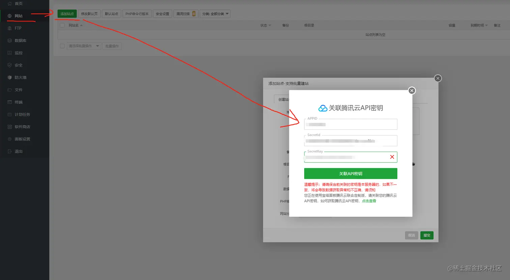Click the 安全 shield-check icon
Screen dimensions: 510x280
click(x=9, y=65)
